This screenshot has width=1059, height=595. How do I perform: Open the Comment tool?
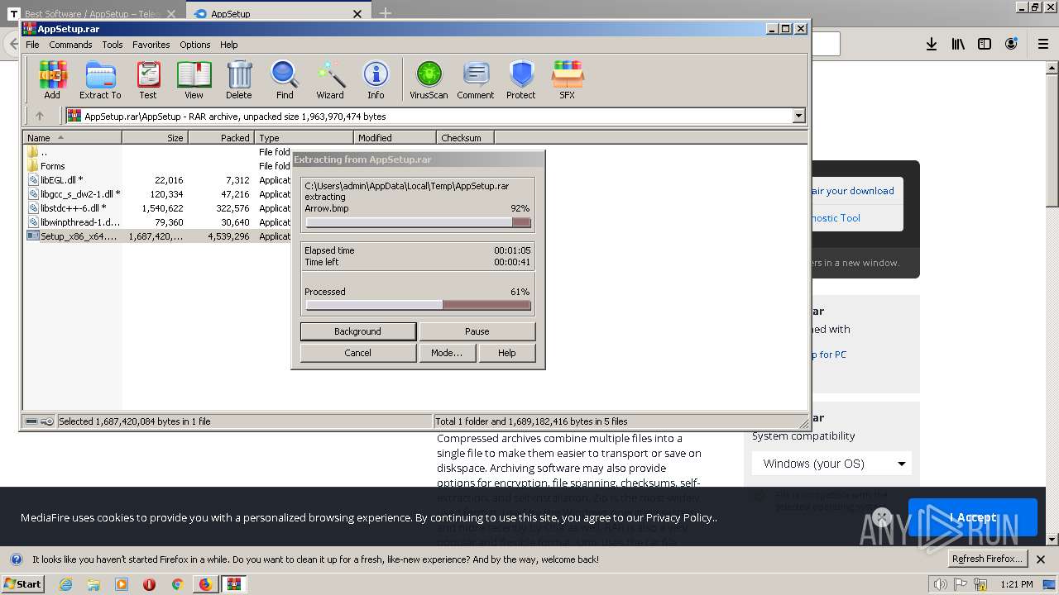pyautogui.click(x=476, y=80)
